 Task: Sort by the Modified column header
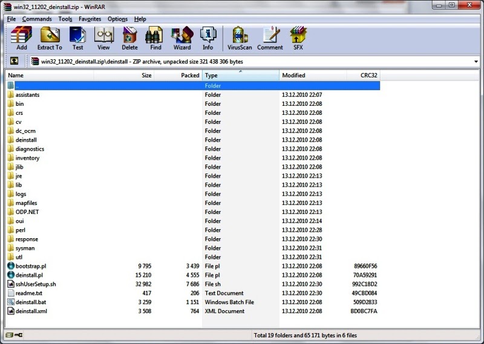313,76
